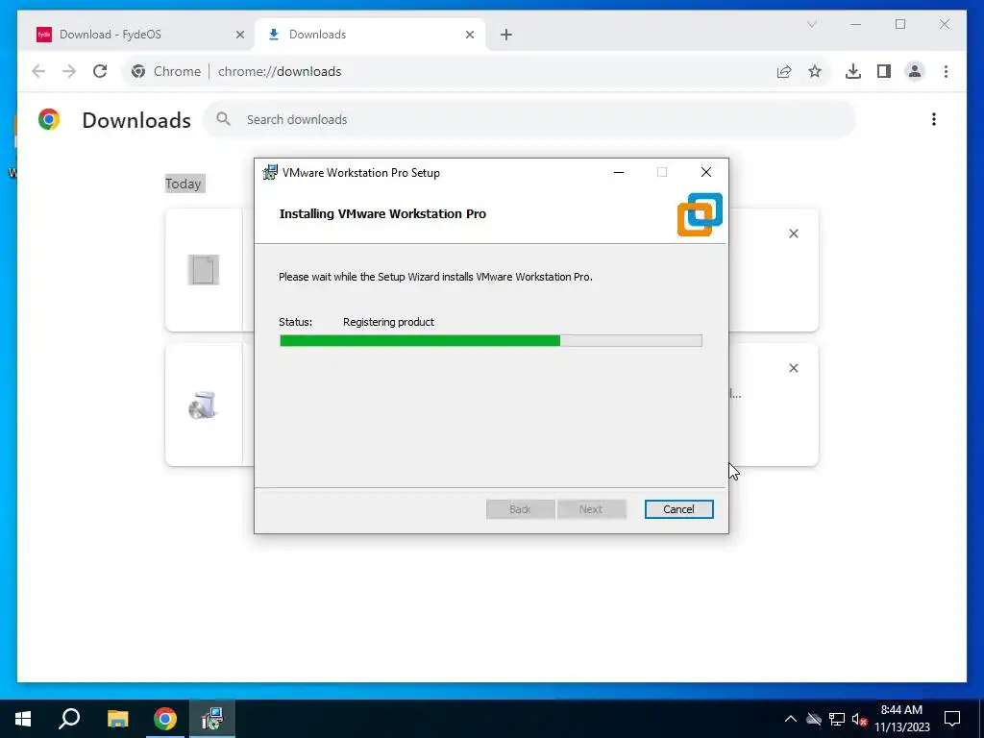The width and height of the screenshot is (984, 738).
Task: Click the generic file icon of first download
Action: point(204,270)
